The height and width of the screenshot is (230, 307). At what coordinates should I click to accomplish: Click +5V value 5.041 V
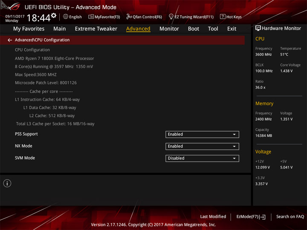click(286, 167)
